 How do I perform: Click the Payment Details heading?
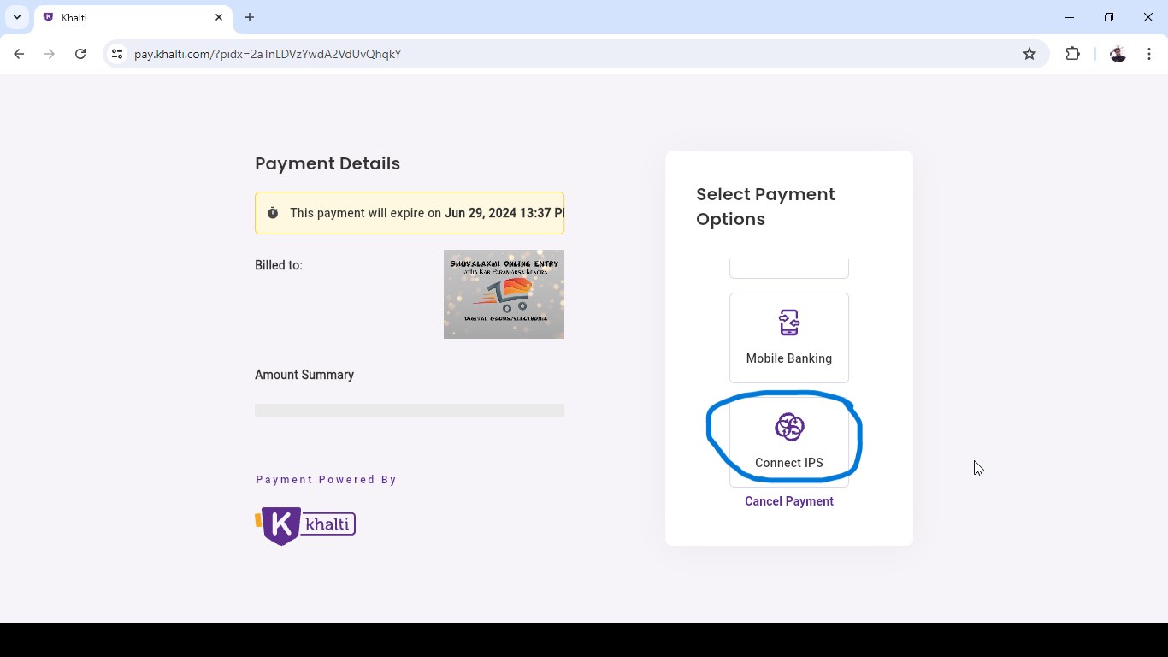pos(327,163)
